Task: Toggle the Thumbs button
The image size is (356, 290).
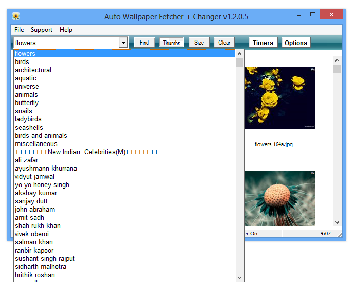Action: tap(172, 43)
